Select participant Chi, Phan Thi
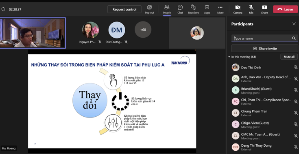Screen dimensions: 299x154 click(264, 101)
